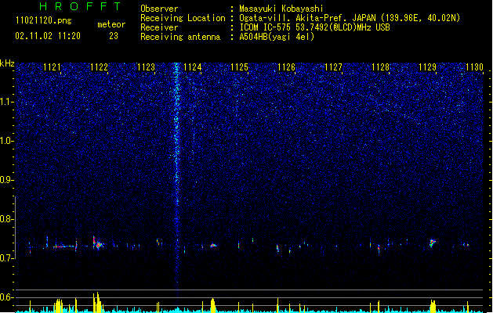Click the 1122 time marker

pos(99,67)
